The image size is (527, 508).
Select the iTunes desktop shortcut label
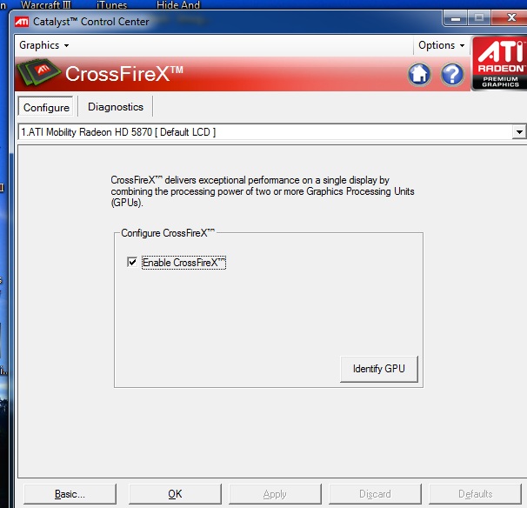click(111, 4)
